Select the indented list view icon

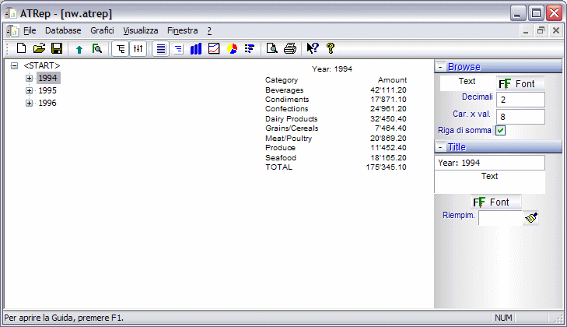coord(179,48)
